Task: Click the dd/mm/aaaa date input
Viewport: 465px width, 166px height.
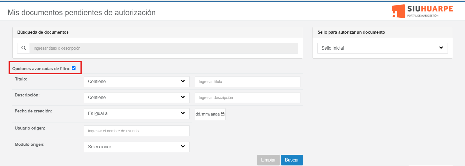Action: pos(207,114)
